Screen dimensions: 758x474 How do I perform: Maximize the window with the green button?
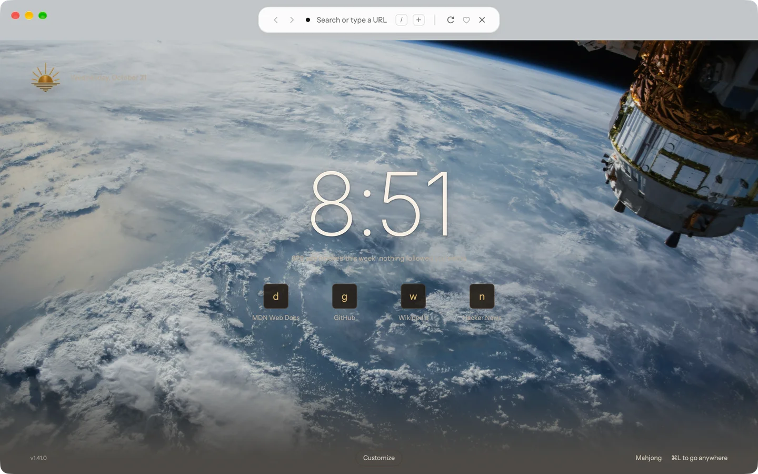(x=43, y=15)
